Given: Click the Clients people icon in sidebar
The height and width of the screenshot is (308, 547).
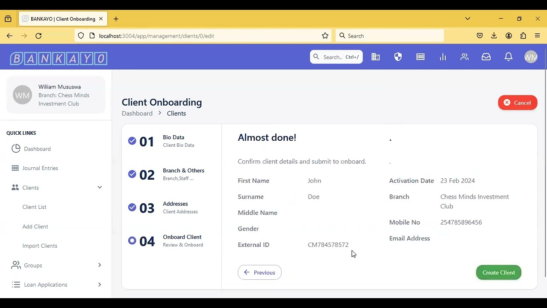Looking at the screenshot, I should pyautogui.click(x=15, y=187).
